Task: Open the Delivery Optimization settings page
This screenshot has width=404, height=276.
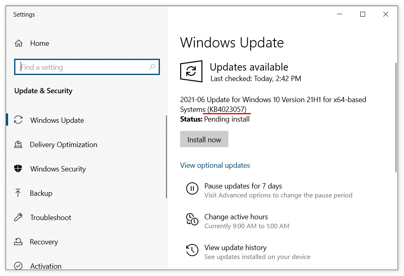Action: (64, 145)
